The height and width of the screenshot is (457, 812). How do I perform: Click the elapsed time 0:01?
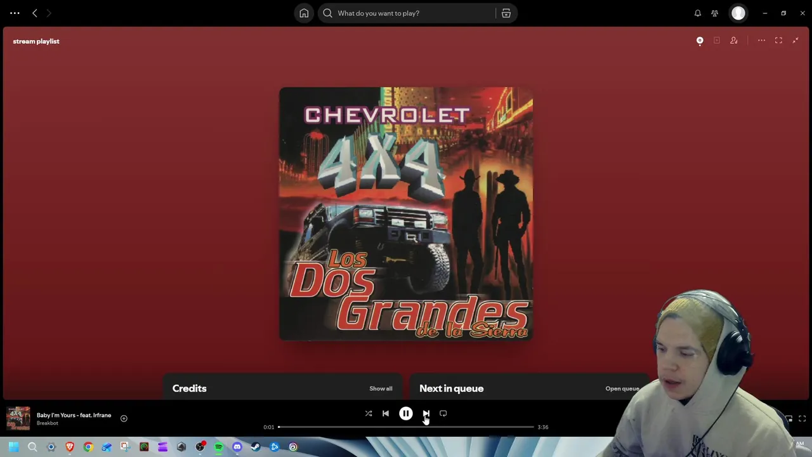pyautogui.click(x=269, y=427)
